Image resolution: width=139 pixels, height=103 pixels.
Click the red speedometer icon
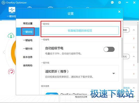[x=11, y=71]
